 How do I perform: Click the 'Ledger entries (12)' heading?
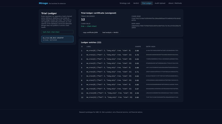pos(91,42)
